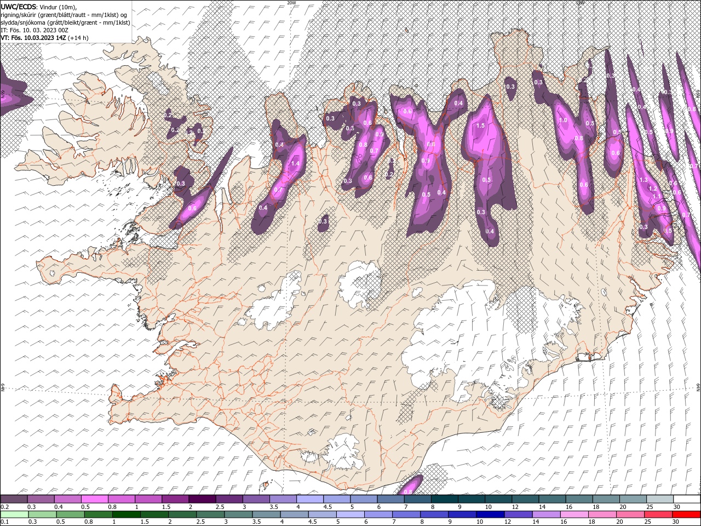701x526 pixels.
Task: Pick the darkest green 1 rainfall swatch
Action: (126, 514)
